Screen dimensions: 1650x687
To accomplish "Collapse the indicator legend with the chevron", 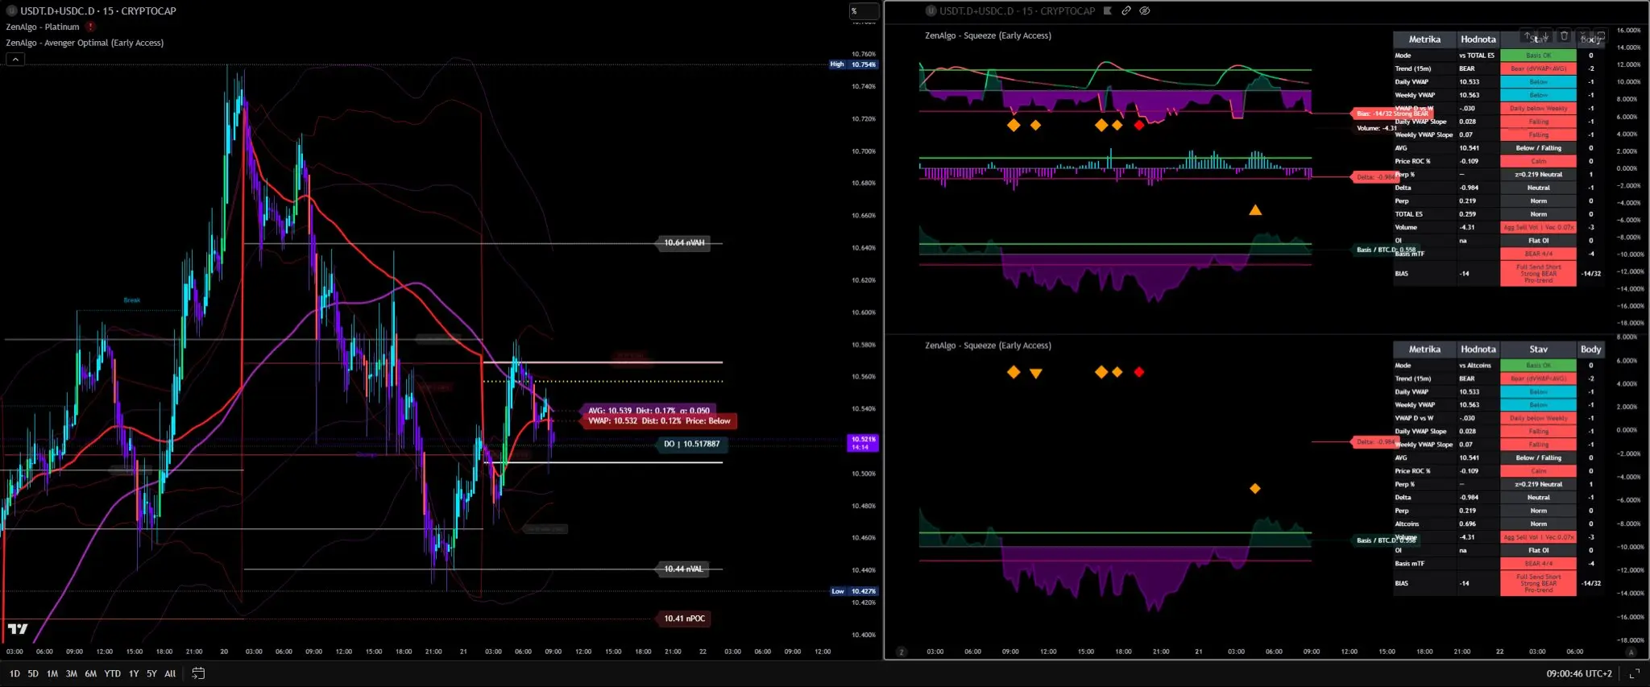I will pos(15,59).
